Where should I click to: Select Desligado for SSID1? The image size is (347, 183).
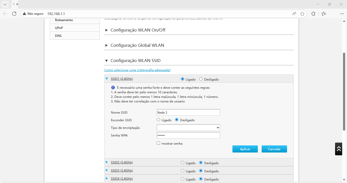click(201, 79)
